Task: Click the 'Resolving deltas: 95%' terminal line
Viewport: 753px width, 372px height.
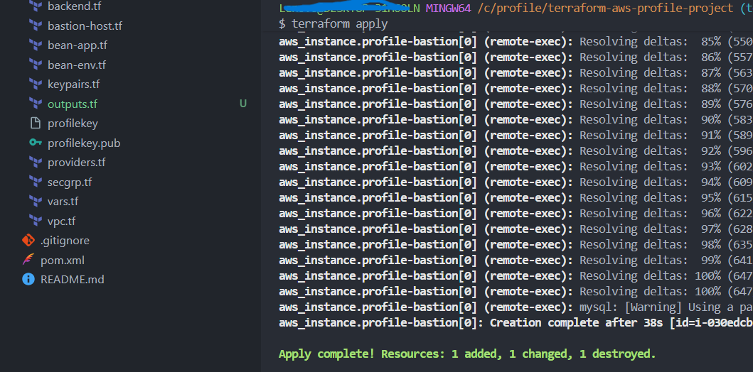Action: 516,198
